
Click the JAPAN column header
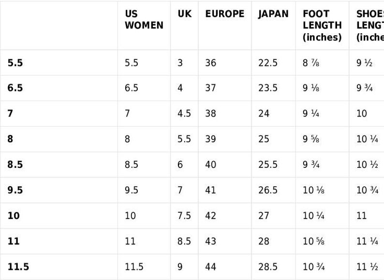tap(273, 14)
